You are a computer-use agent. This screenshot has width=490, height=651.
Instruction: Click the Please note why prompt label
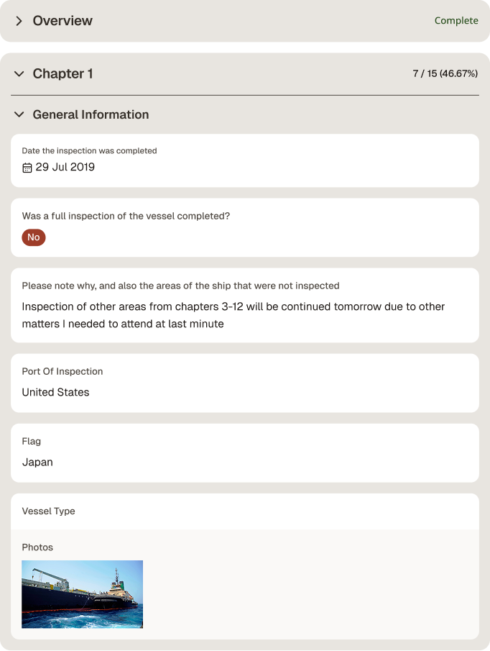point(181,286)
